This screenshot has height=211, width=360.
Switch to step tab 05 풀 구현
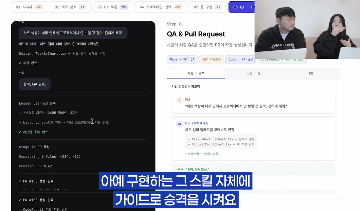click(208, 7)
